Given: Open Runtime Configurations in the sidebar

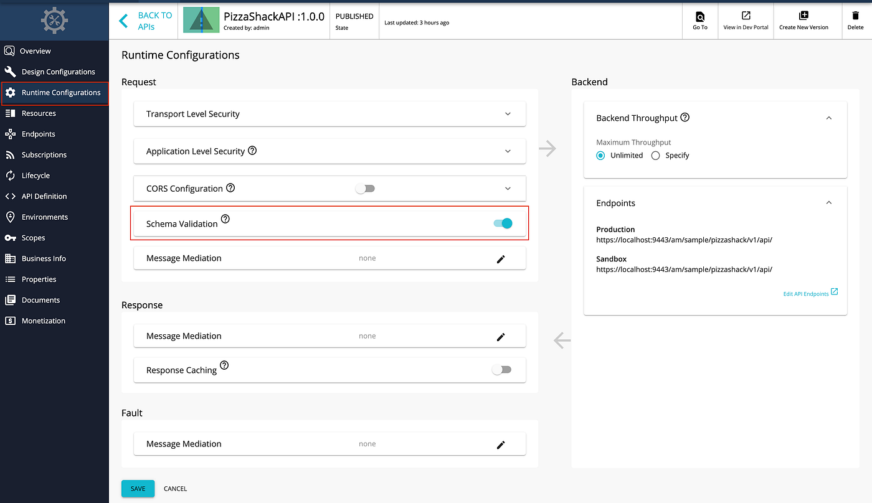Looking at the screenshot, I should (55, 92).
